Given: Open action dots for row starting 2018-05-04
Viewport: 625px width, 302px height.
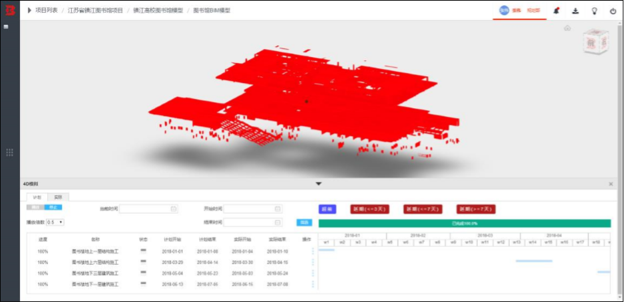Looking at the screenshot, I should (x=313, y=273).
